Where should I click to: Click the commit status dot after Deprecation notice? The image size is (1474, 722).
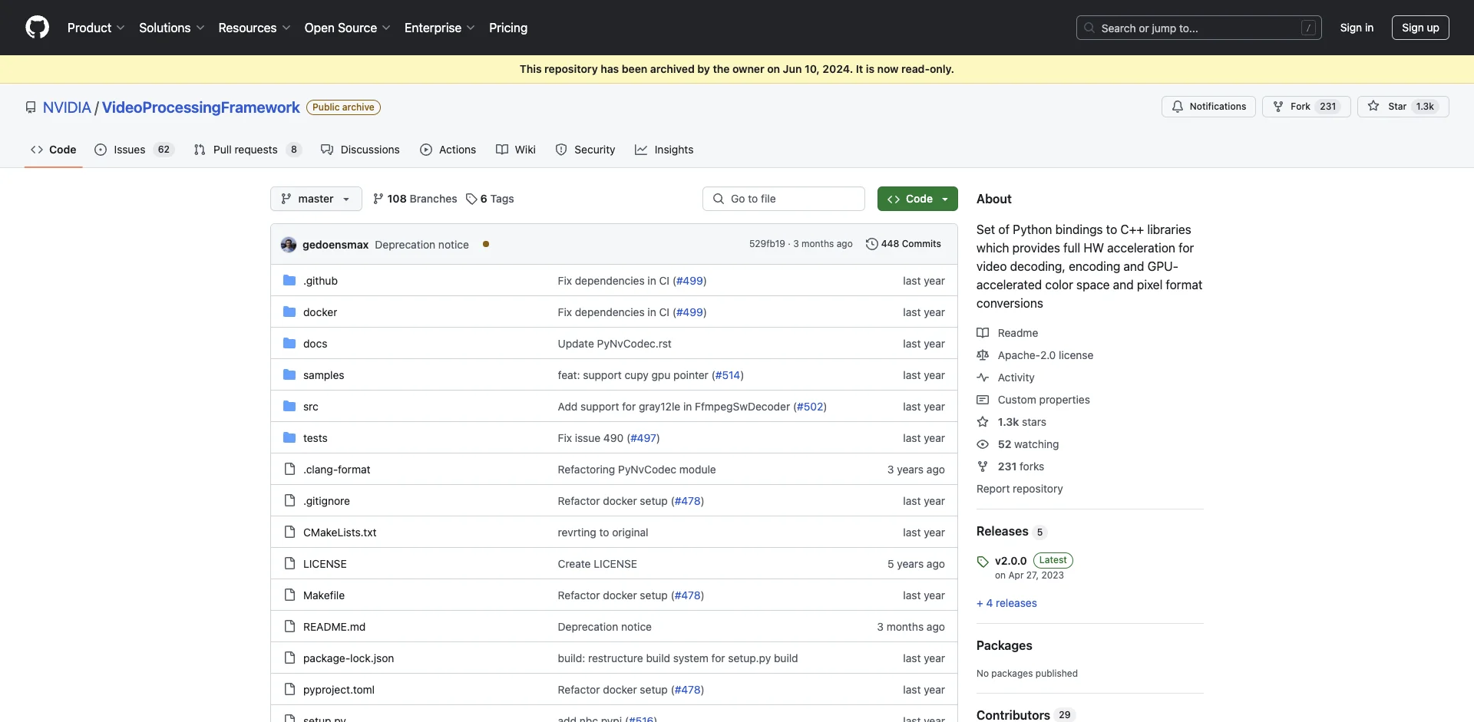click(x=486, y=244)
